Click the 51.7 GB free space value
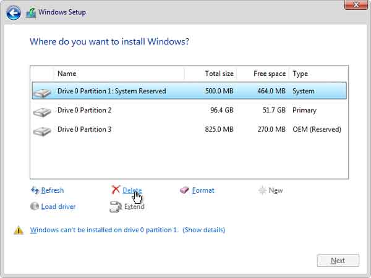This screenshot has height=278, width=371. click(x=274, y=110)
